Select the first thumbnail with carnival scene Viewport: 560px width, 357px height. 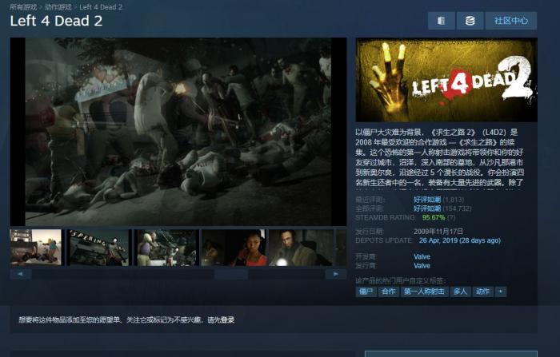coord(36,248)
